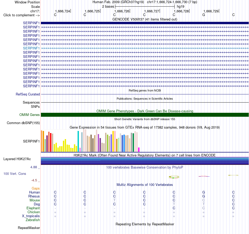The width and height of the screenshot is (249, 234).
Task: Click the "2 bases" scale bar
Action: coord(145,7)
